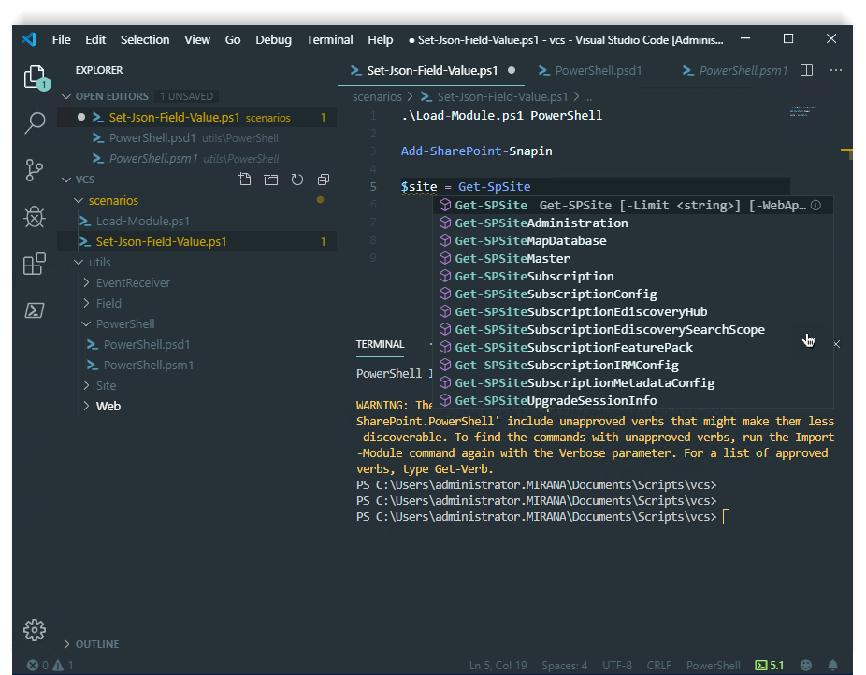Split the editor to the right
866x675 pixels.
pos(807,70)
